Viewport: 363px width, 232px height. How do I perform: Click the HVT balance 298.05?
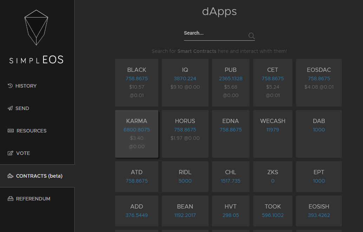click(231, 215)
